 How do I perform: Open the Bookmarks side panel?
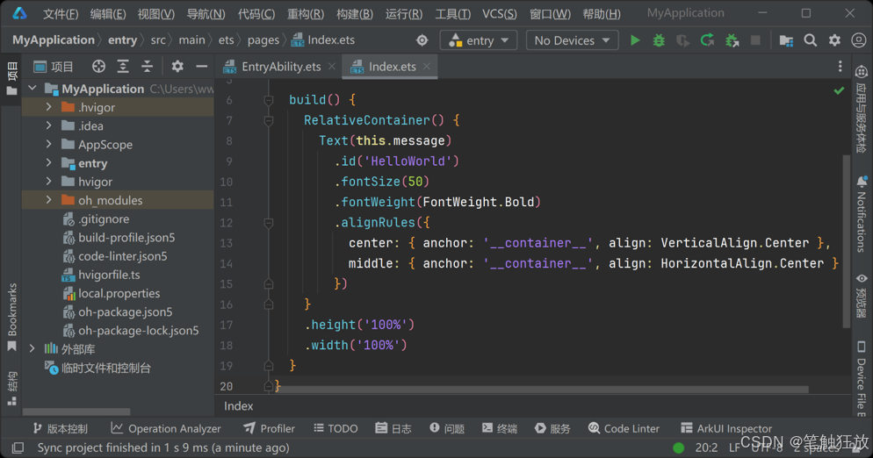(11, 318)
